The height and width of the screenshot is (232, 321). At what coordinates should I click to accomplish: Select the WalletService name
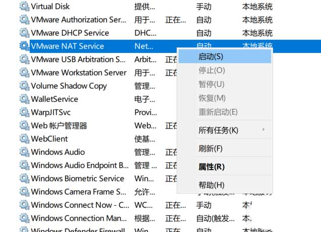pyautogui.click(x=55, y=99)
